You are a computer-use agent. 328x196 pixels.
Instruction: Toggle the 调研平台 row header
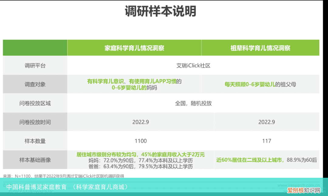point(35,65)
